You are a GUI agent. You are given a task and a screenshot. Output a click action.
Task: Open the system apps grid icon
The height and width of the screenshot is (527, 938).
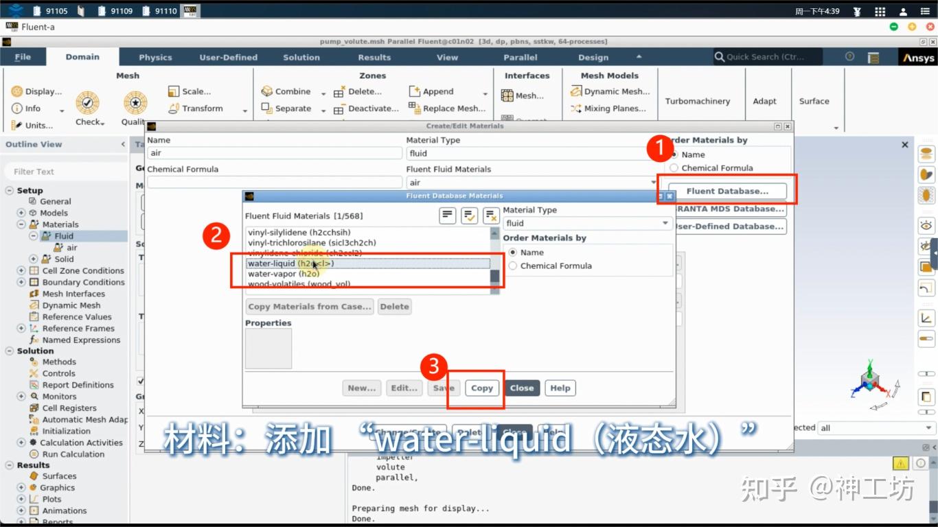(x=880, y=11)
